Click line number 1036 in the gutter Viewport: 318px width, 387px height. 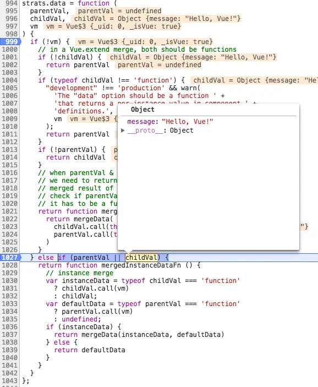pyautogui.click(x=9, y=327)
